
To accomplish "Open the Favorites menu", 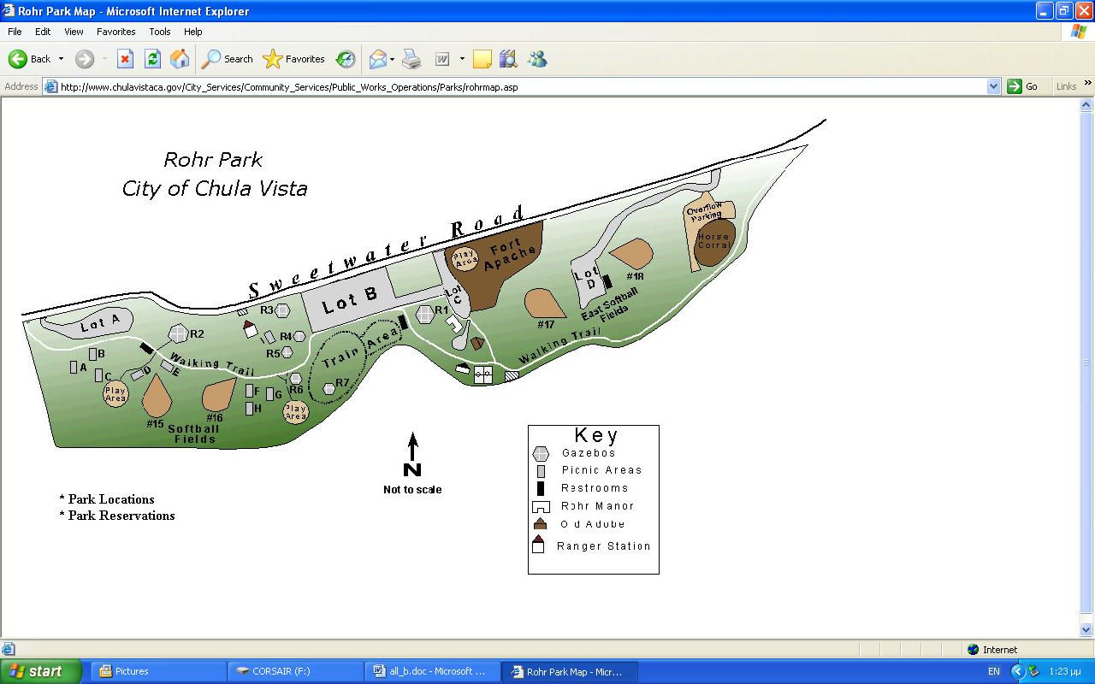I will point(116,32).
